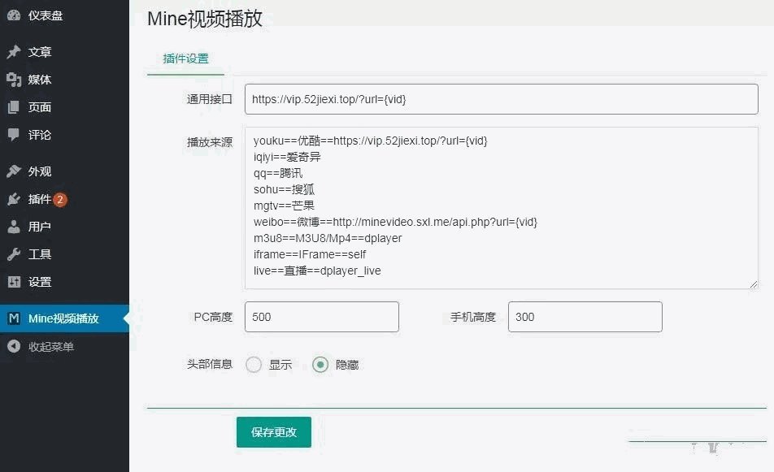Select the 显示 radio button
Viewport: 774px width, 472px height.
click(x=254, y=365)
